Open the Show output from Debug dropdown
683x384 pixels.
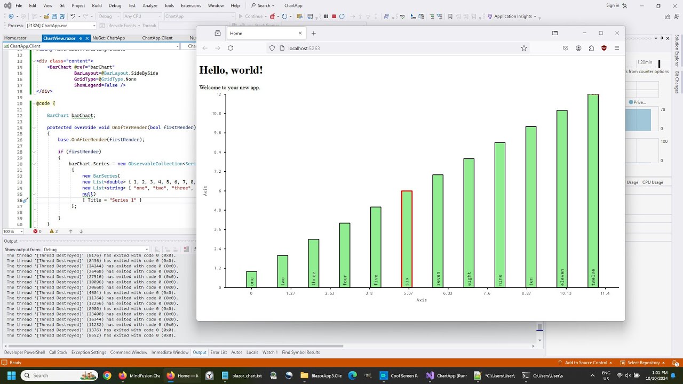(x=96, y=249)
